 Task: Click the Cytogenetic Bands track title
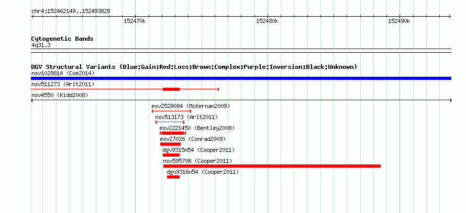pos(62,39)
